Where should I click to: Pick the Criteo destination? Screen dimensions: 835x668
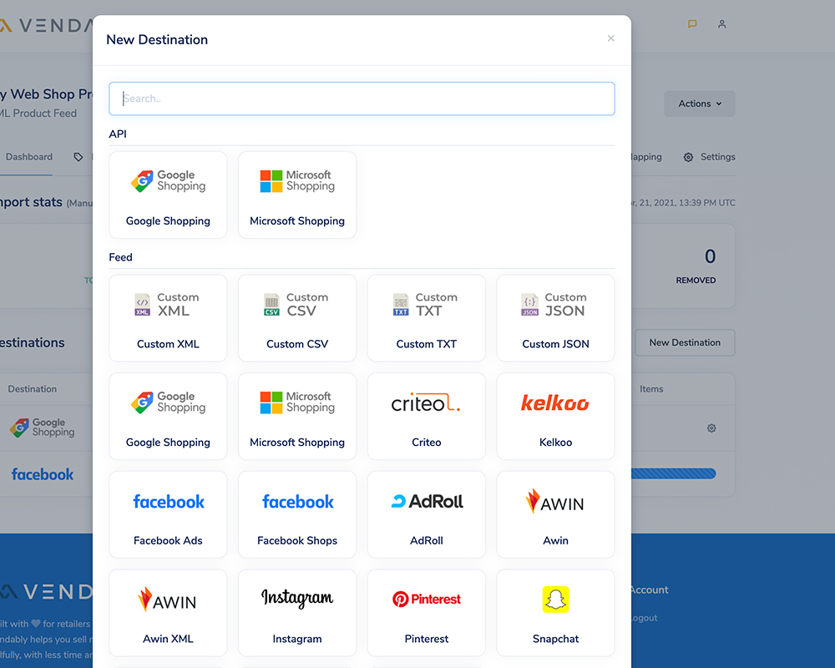[x=426, y=417]
